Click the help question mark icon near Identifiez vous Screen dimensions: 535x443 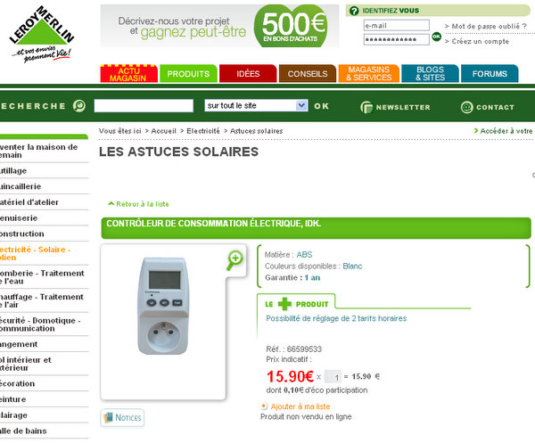[354, 11]
